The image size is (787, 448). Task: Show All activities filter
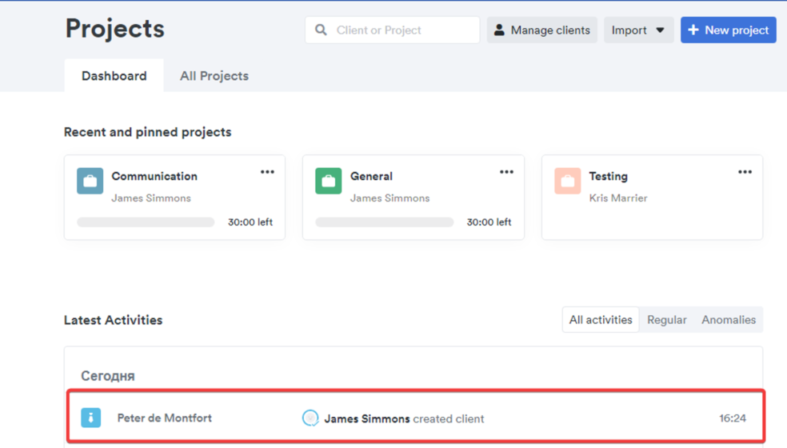pos(601,320)
